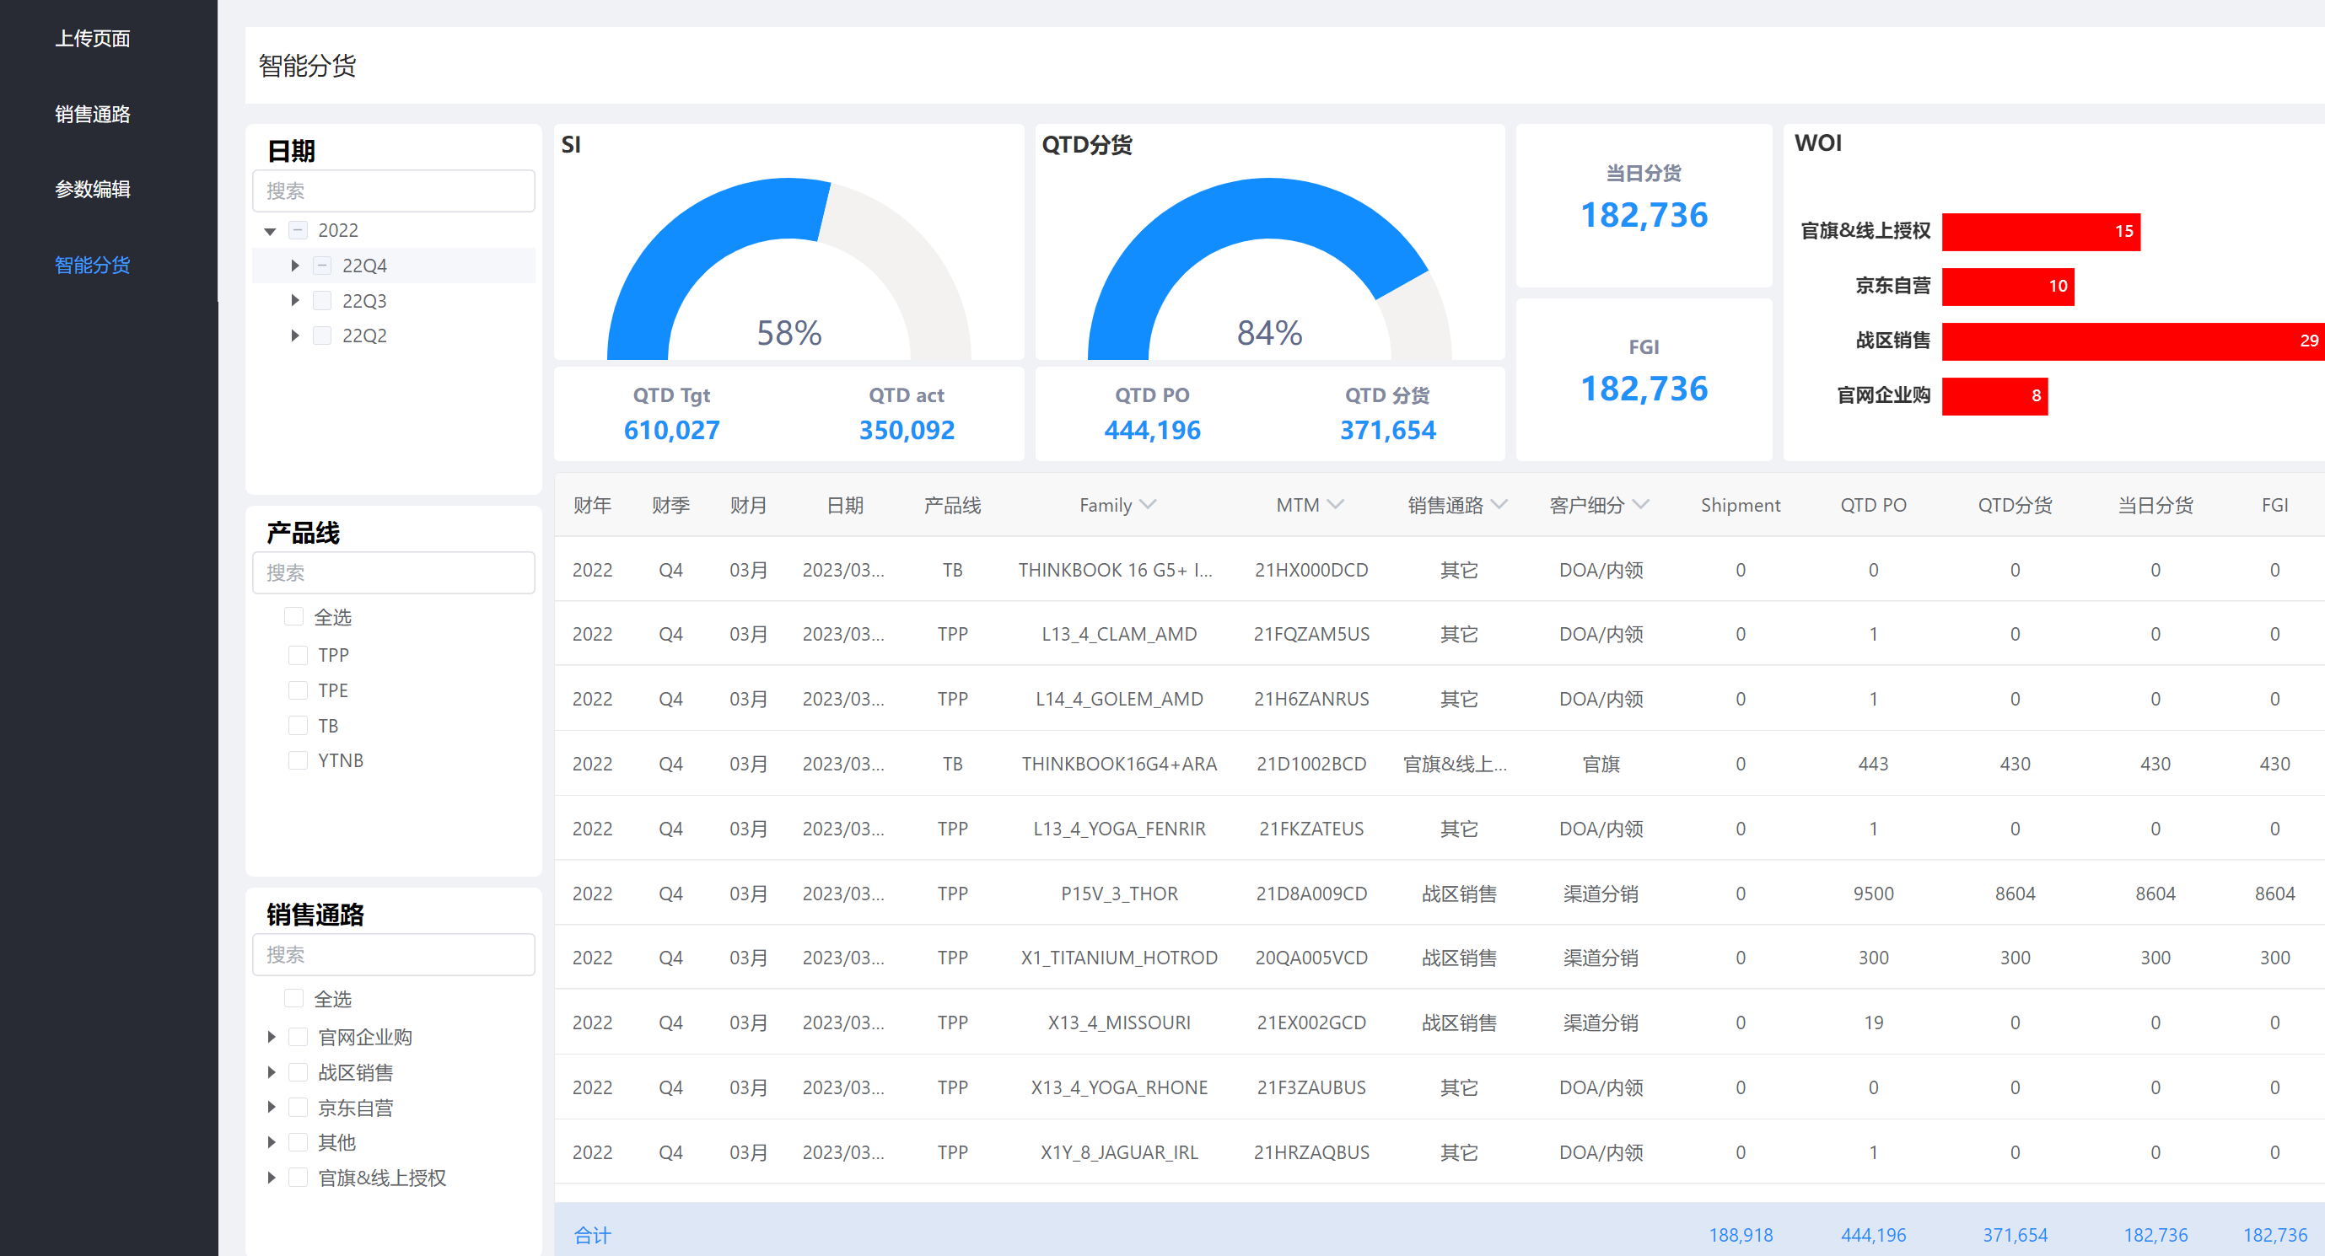Open the 客户细分 column filter dropdown
This screenshot has height=1256, width=2325.
tap(1641, 504)
